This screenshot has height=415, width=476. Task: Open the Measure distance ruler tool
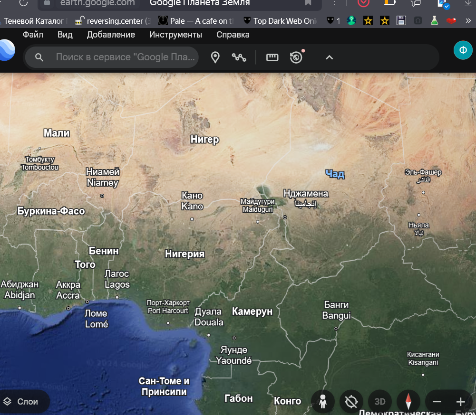(x=272, y=57)
